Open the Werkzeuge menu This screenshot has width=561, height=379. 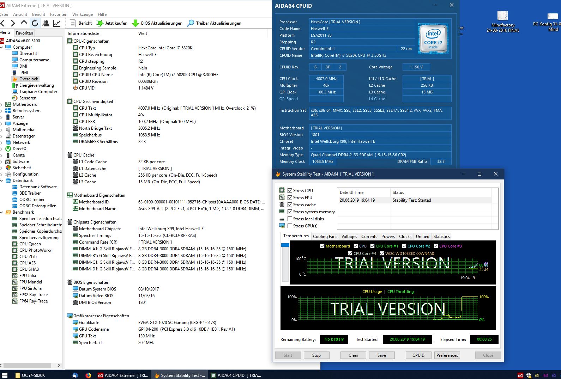[x=83, y=14]
